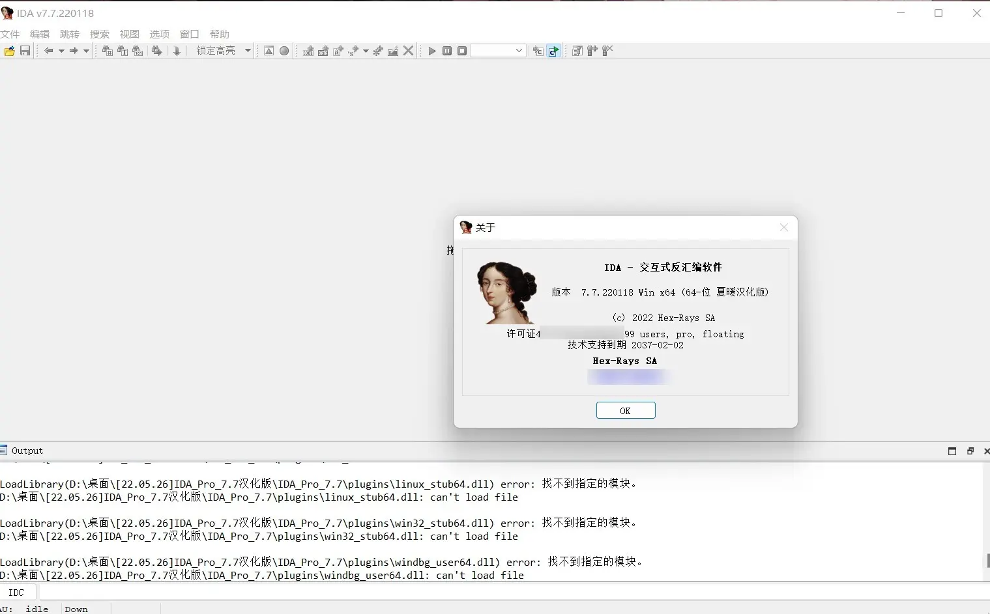Open the 帮助 menu
990x614 pixels.
pos(220,34)
